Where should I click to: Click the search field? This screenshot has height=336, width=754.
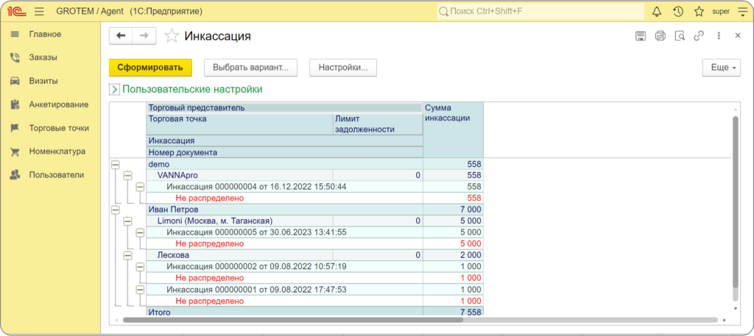(540, 11)
